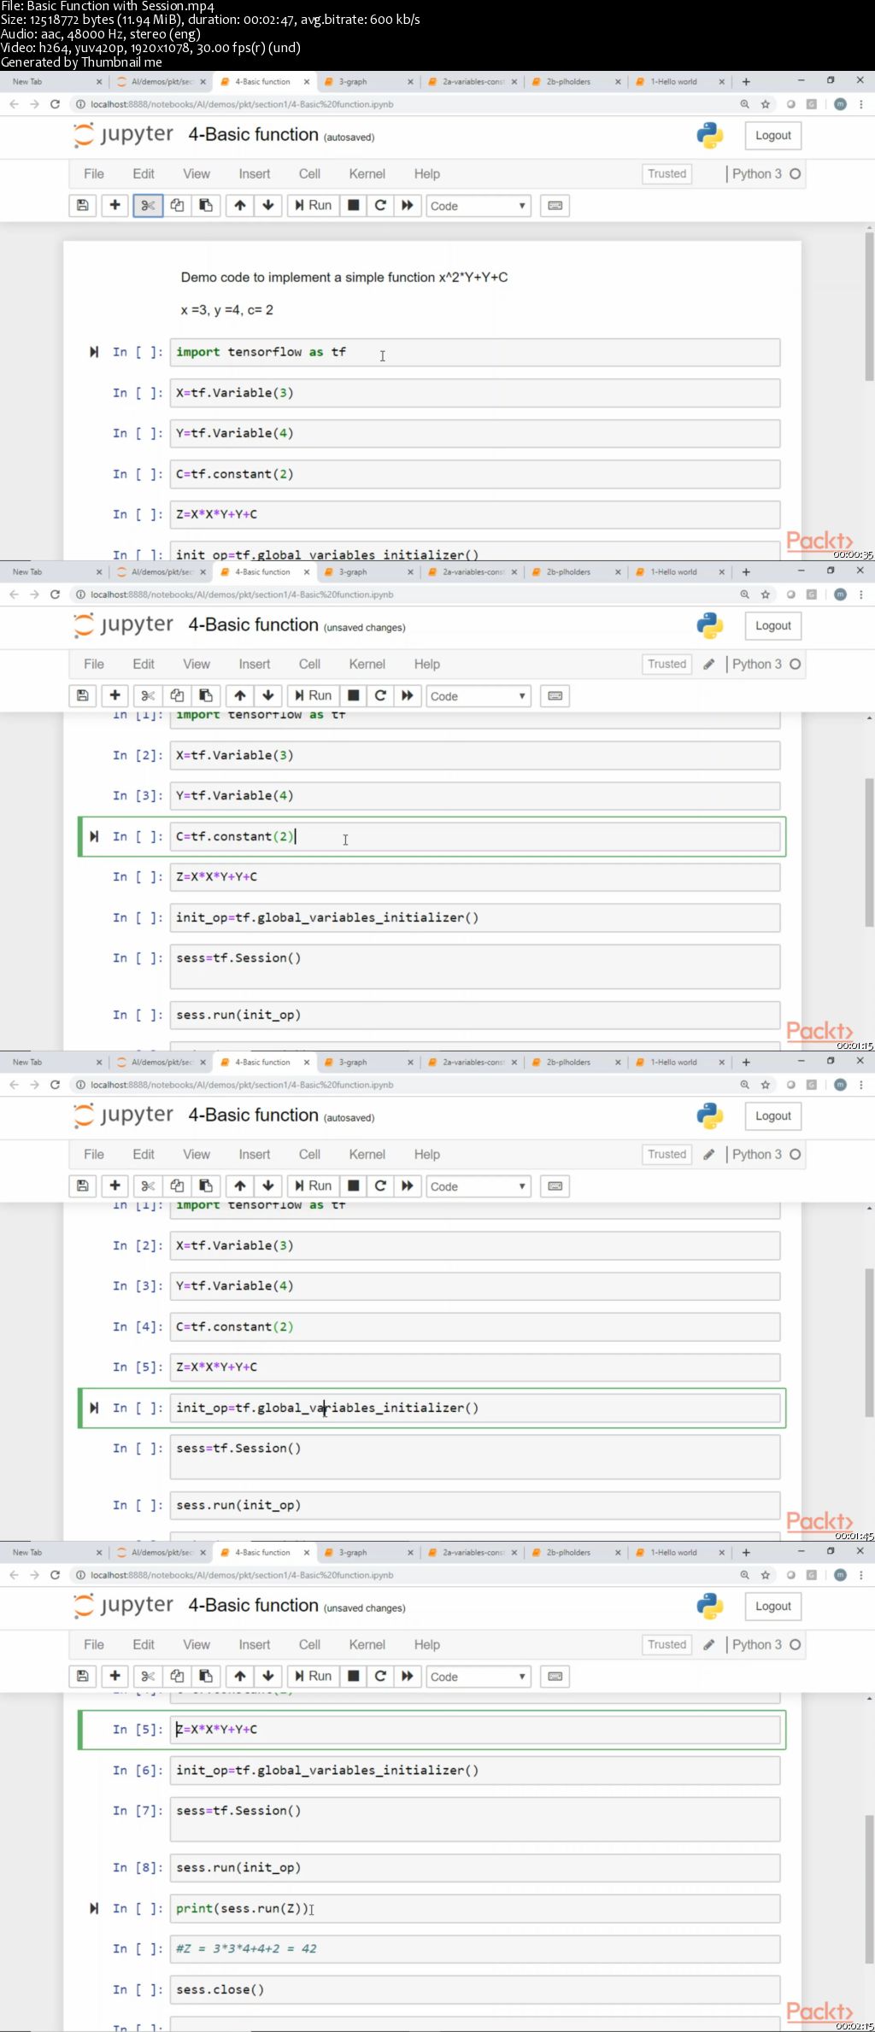Open command palette keyboard icon, 00:01:15 frame

coord(555,695)
